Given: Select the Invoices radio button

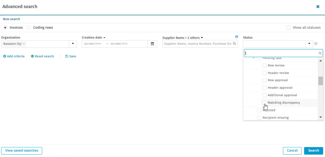Looking at the screenshot, I should pyautogui.click(x=6, y=28).
